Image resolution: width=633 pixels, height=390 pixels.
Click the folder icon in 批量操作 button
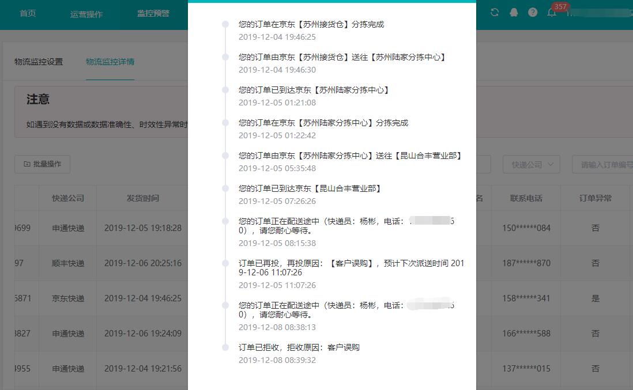(27, 164)
